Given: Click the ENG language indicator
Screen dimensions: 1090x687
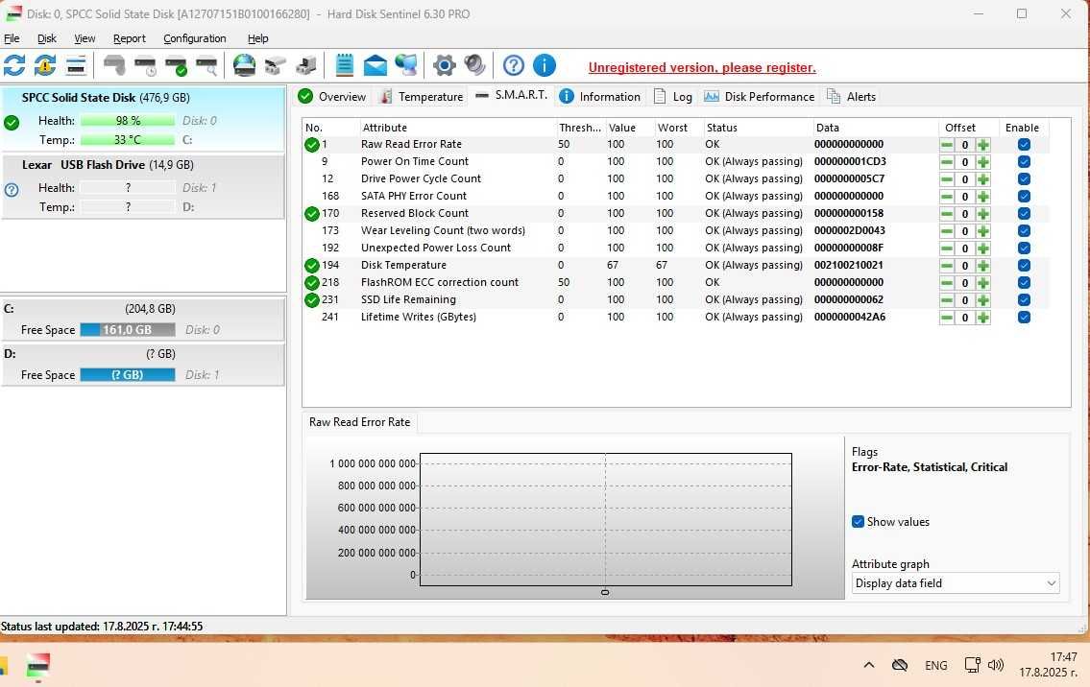Looking at the screenshot, I should [x=935, y=666].
